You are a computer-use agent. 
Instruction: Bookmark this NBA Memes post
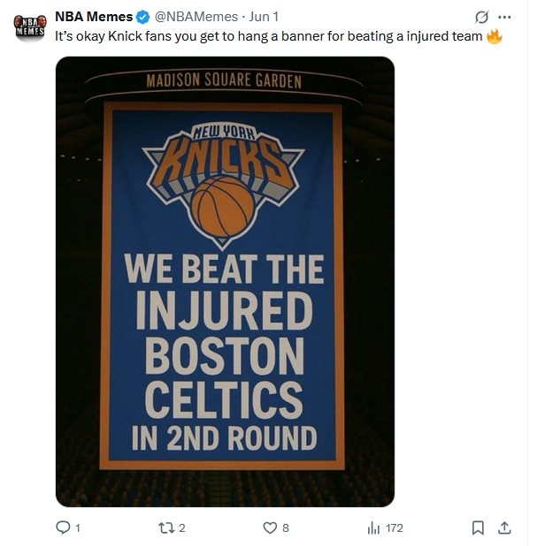click(478, 527)
